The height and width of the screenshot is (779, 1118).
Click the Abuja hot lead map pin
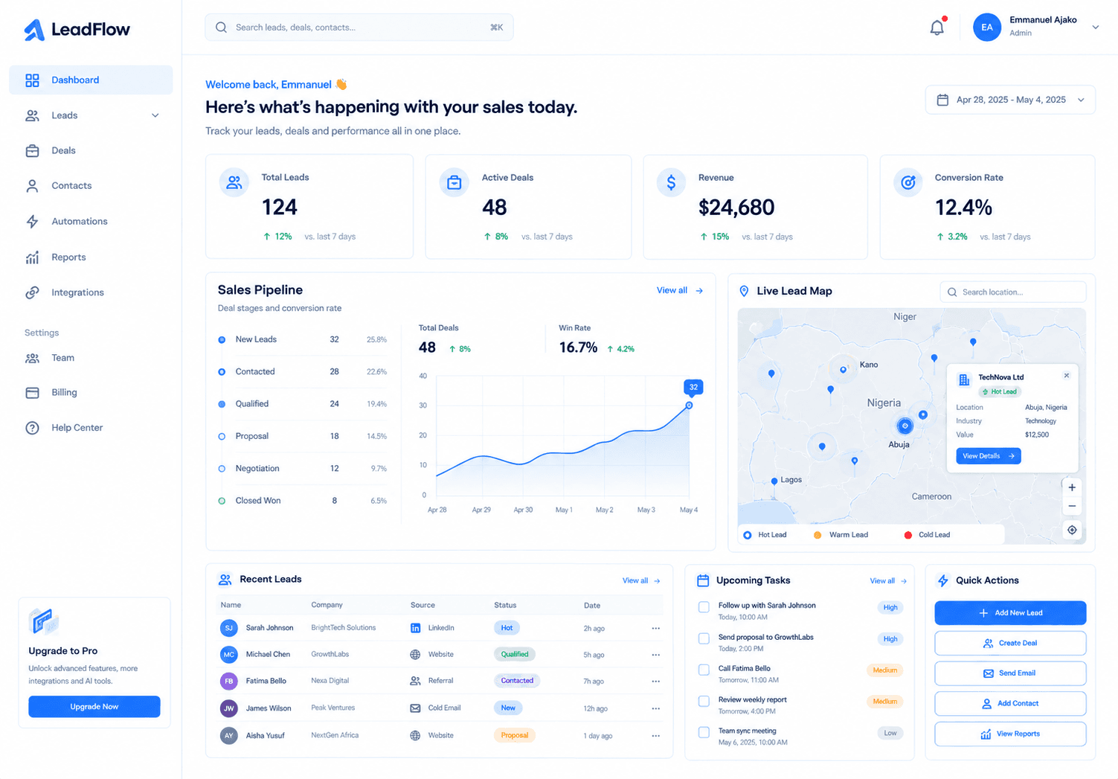coord(905,426)
